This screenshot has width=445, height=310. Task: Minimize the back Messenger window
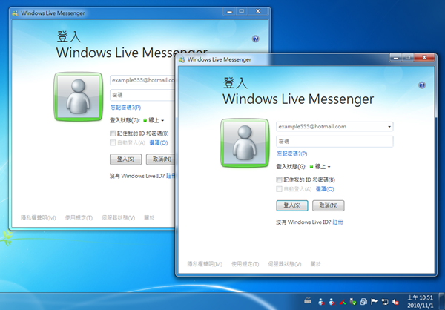[x=230, y=11]
